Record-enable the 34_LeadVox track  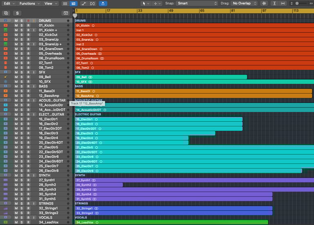pyautogui.click(x=28, y=222)
